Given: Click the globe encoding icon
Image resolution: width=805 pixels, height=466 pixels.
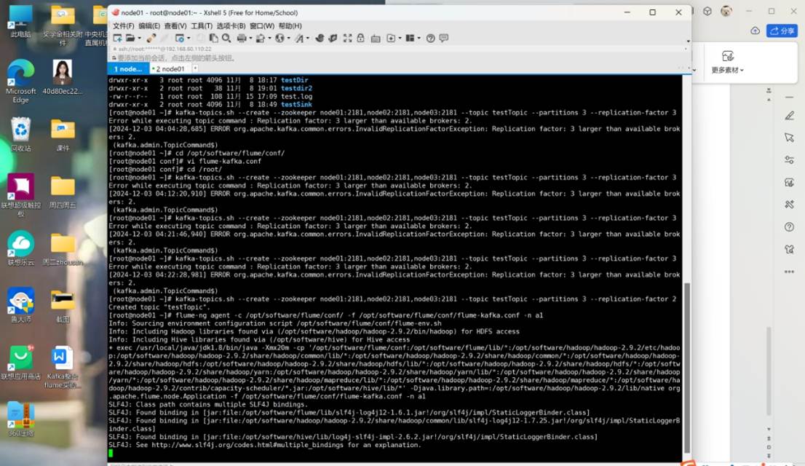Looking at the screenshot, I should point(279,38).
